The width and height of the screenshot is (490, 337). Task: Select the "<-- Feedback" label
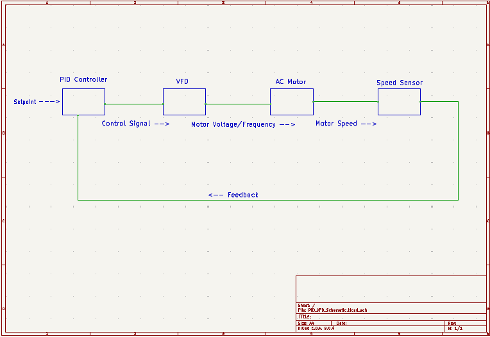pos(233,195)
